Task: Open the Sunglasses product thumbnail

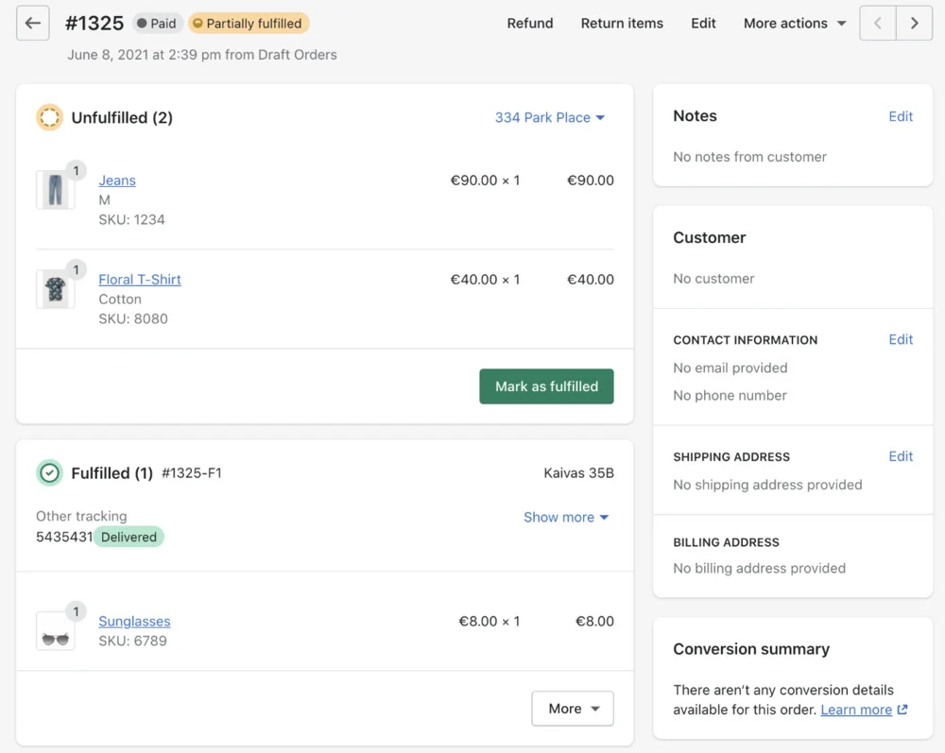Action: pyautogui.click(x=55, y=631)
